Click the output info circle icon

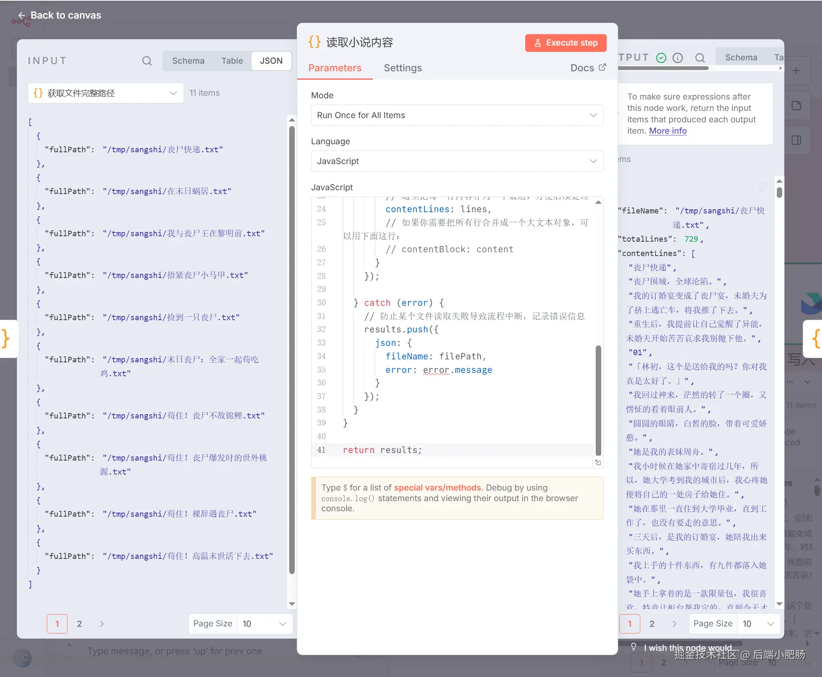tap(678, 58)
